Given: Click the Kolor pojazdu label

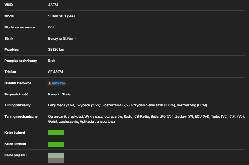Looking at the screenshot, I should pos(15,155).
